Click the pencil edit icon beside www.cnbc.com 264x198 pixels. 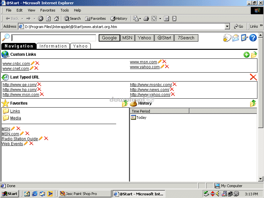point(32,63)
